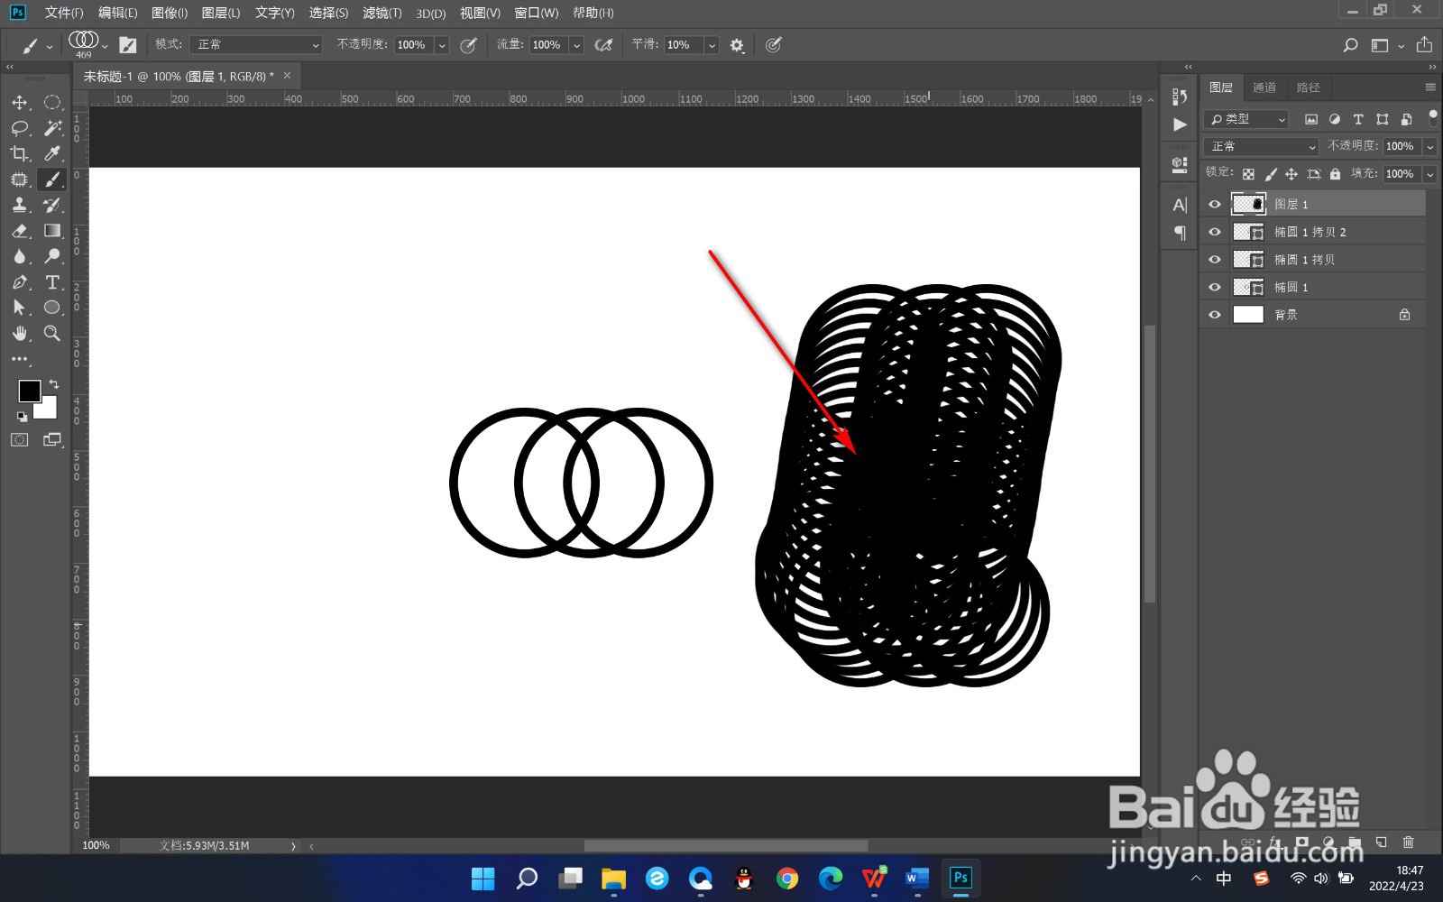
Task: Open the search magnifier in options bar
Action: (x=1350, y=45)
